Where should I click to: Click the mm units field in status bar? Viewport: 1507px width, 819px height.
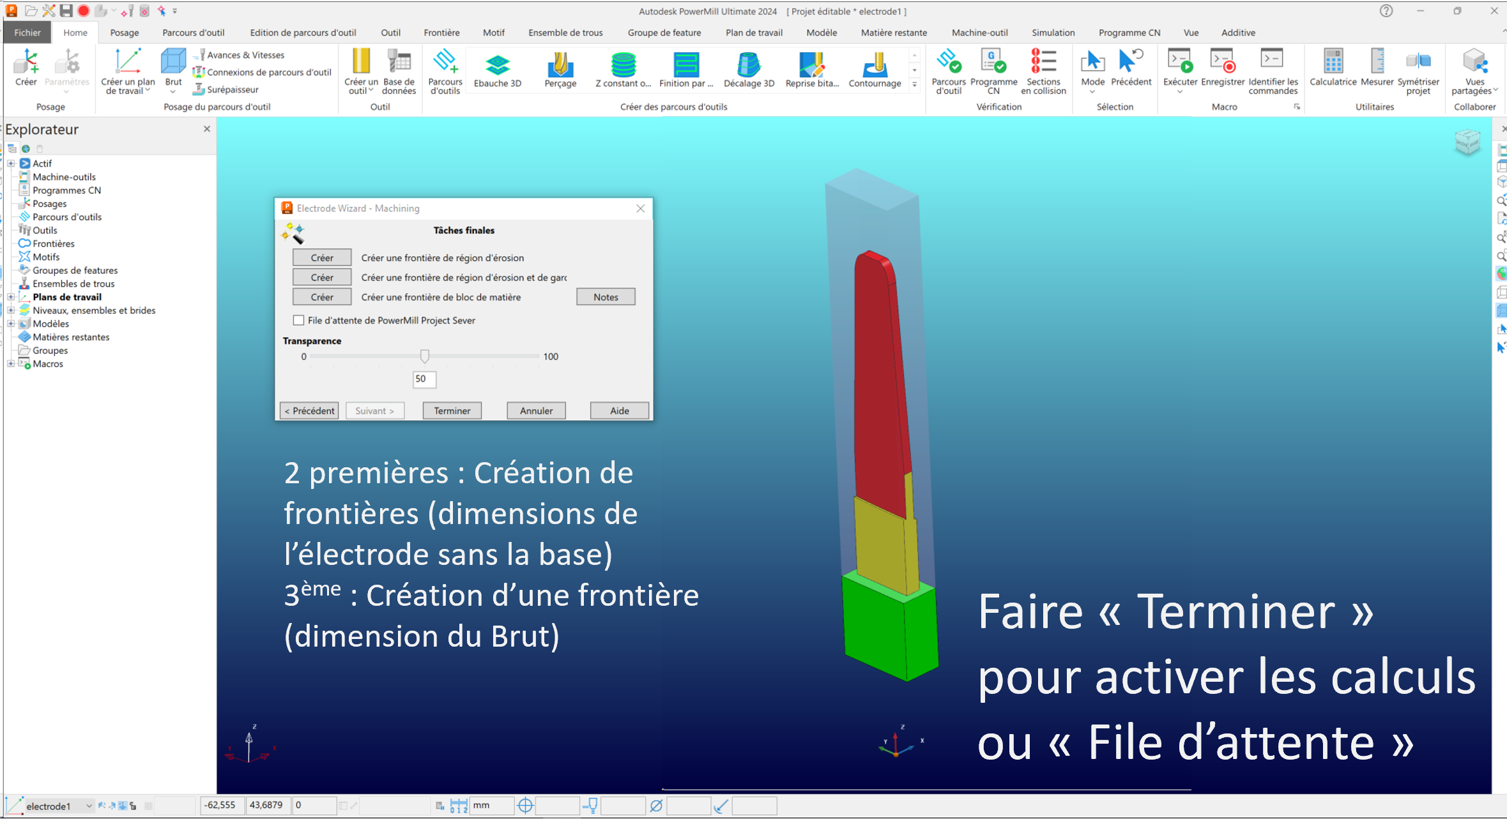(x=492, y=805)
